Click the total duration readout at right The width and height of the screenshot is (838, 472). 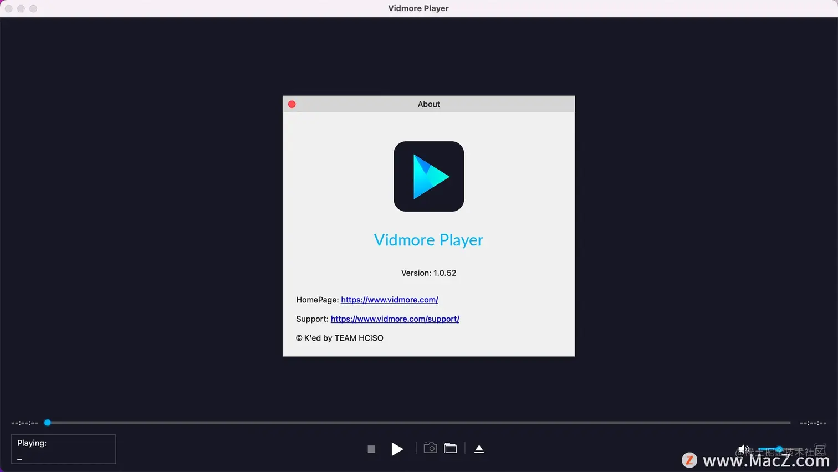pos(813,423)
